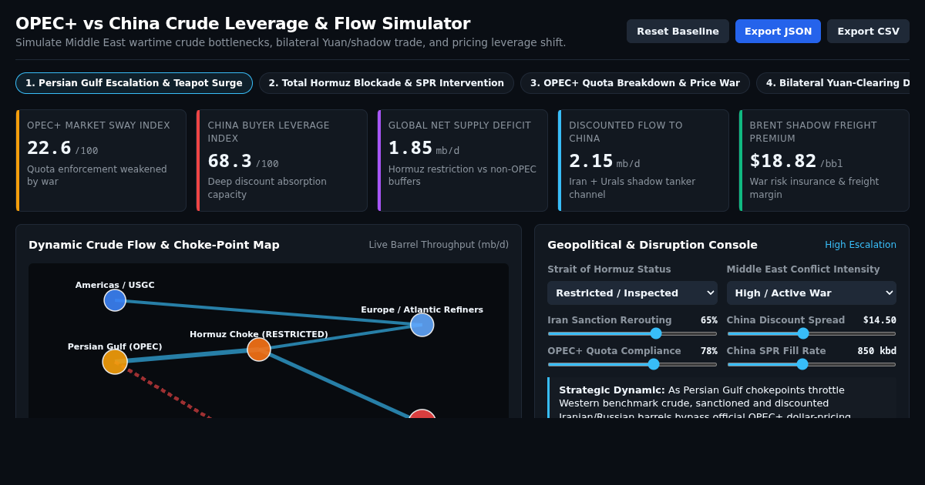
Task: Click the 22.6 sway index value
Action: (x=49, y=148)
